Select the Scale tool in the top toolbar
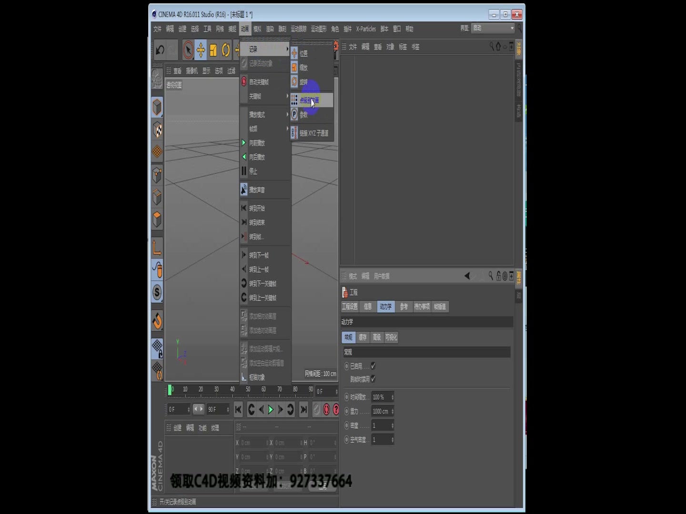The width and height of the screenshot is (686, 514). point(213,50)
